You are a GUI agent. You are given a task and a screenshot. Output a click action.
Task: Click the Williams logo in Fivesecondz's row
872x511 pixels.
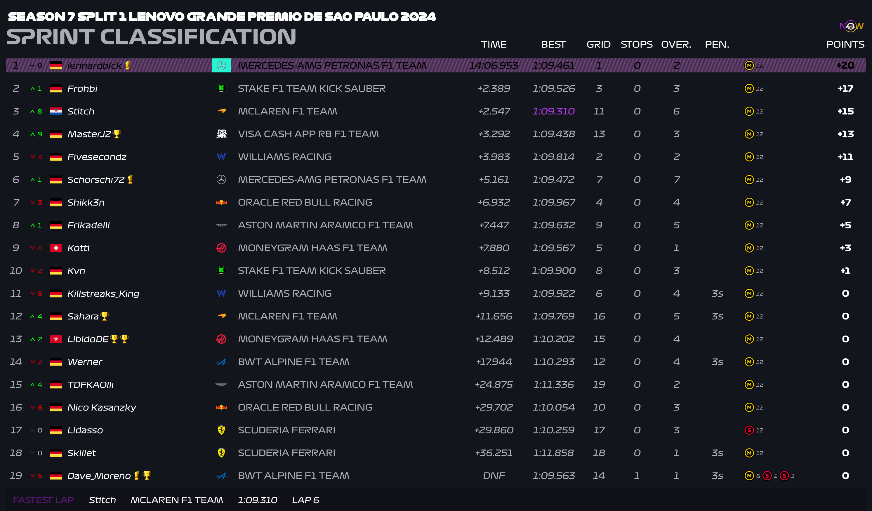pyautogui.click(x=221, y=157)
